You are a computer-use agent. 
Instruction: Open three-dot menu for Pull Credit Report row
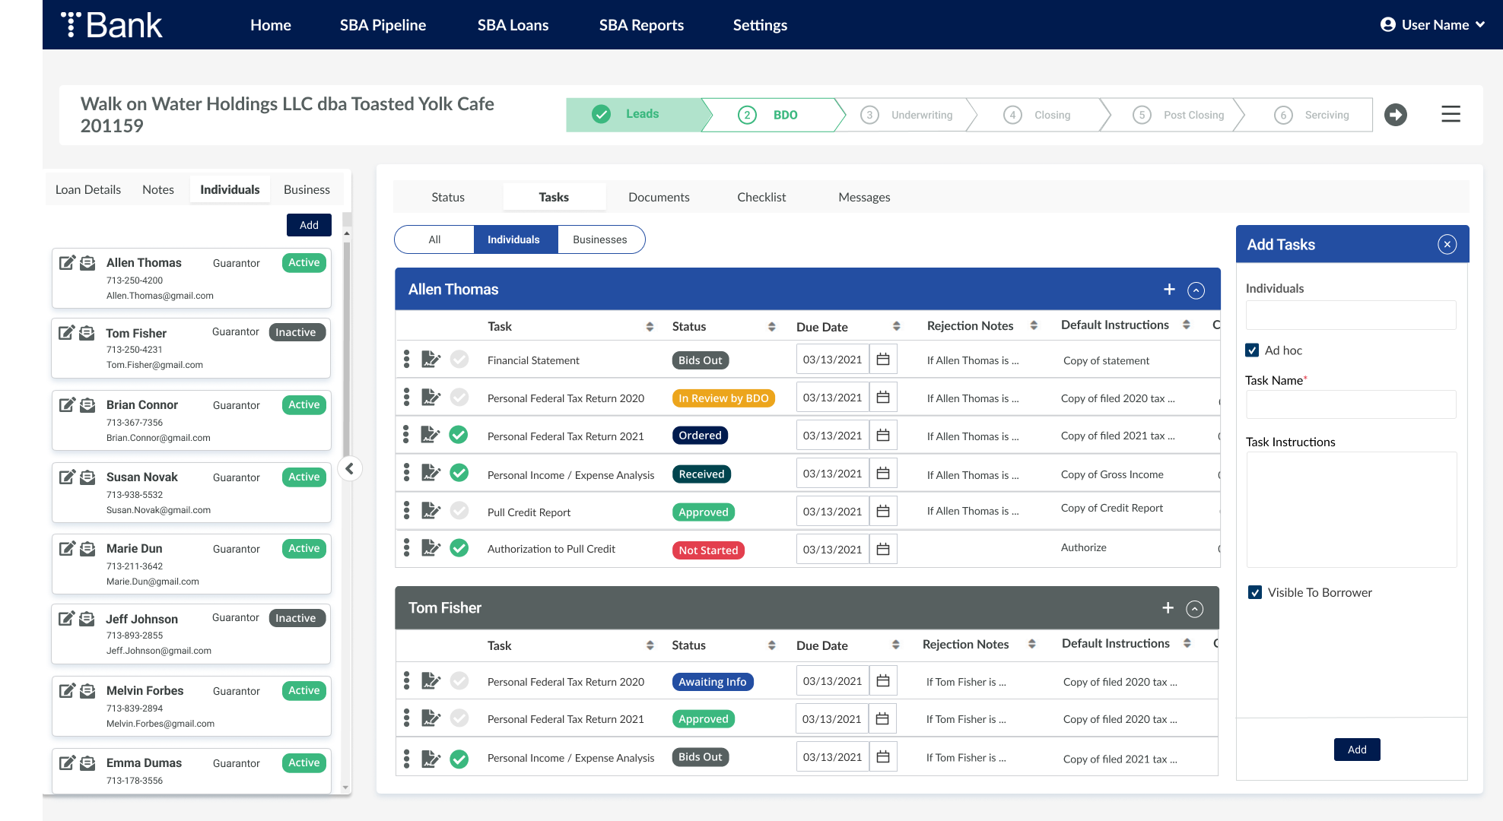click(406, 511)
